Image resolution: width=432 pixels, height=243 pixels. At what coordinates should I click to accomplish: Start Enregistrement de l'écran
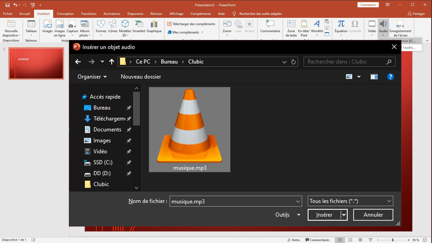coord(400,28)
